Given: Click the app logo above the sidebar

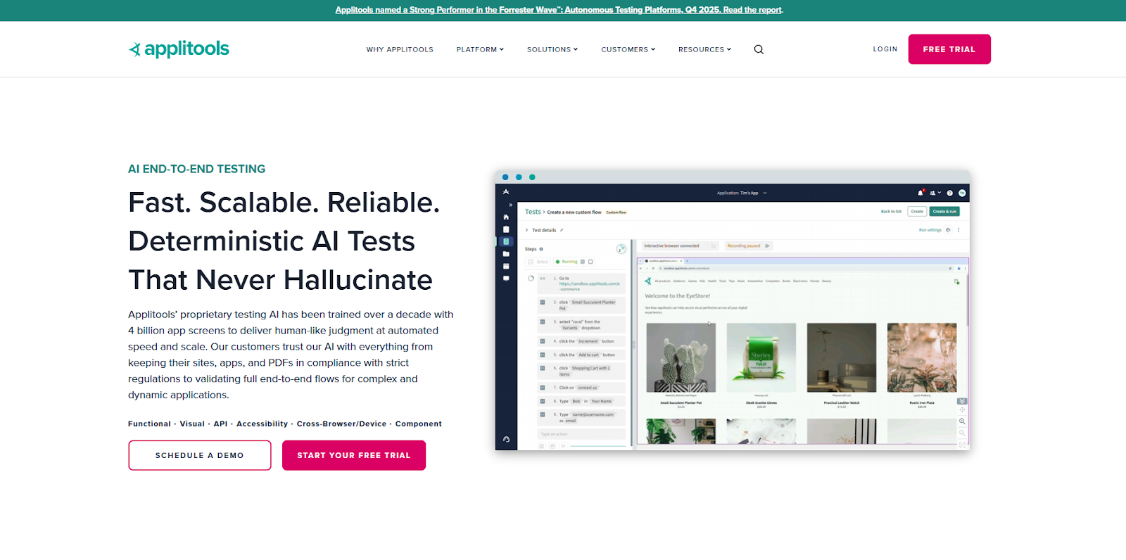Looking at the screenshot, I should pos(506,191).
